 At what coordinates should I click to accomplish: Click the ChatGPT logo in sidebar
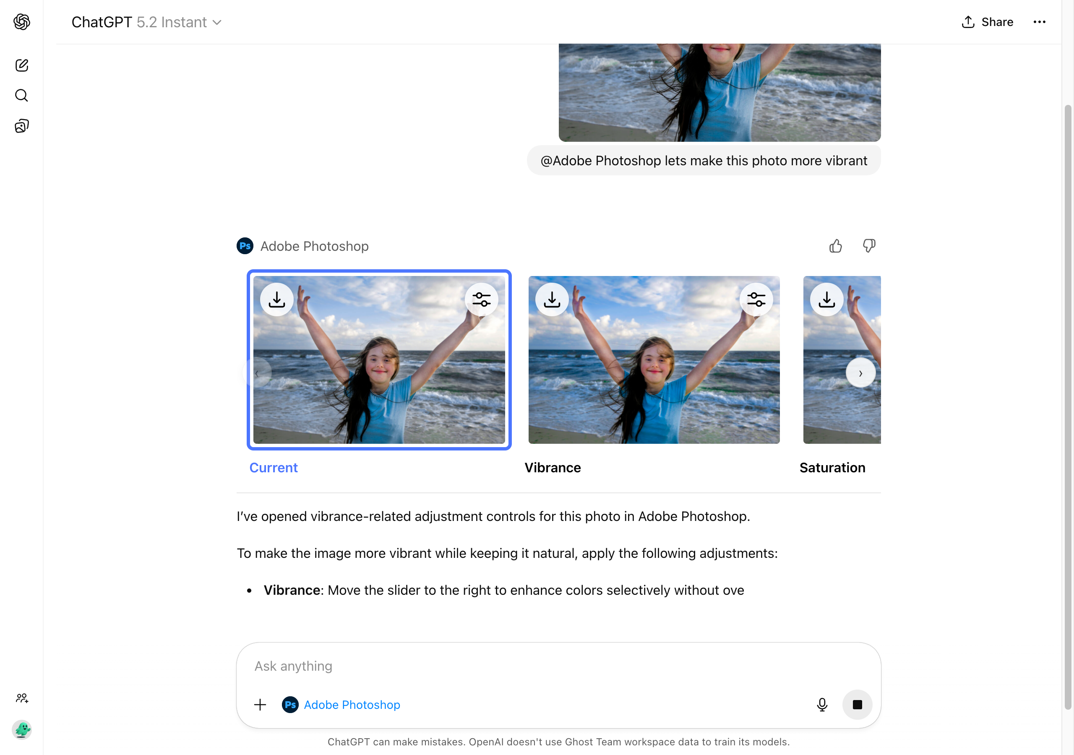[x=21, y=21]
